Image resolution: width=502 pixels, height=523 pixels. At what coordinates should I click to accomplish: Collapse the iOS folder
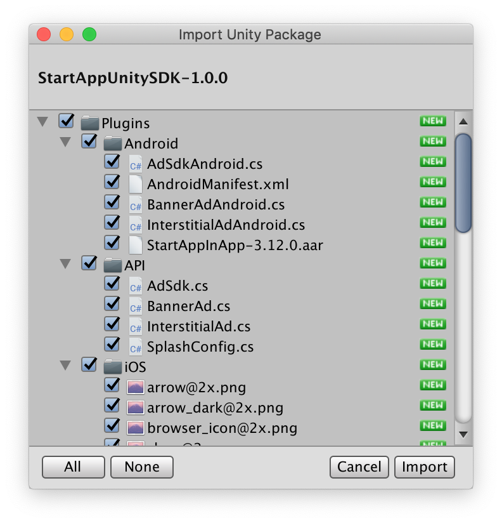[x=65, y=366]
